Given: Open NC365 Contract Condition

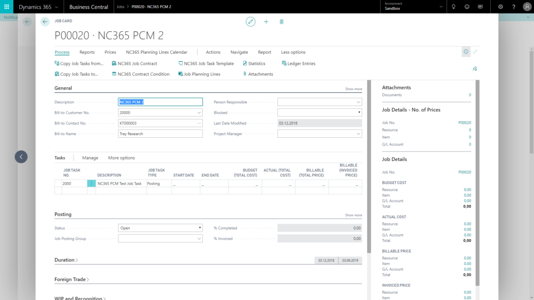Looking at the screenshot, I should [x=141, y=74].
